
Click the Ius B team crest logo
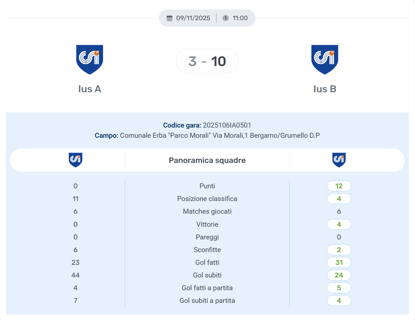click(x=325, y=59)
